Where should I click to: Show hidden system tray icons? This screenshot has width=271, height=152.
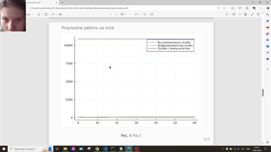pos(223,149)
